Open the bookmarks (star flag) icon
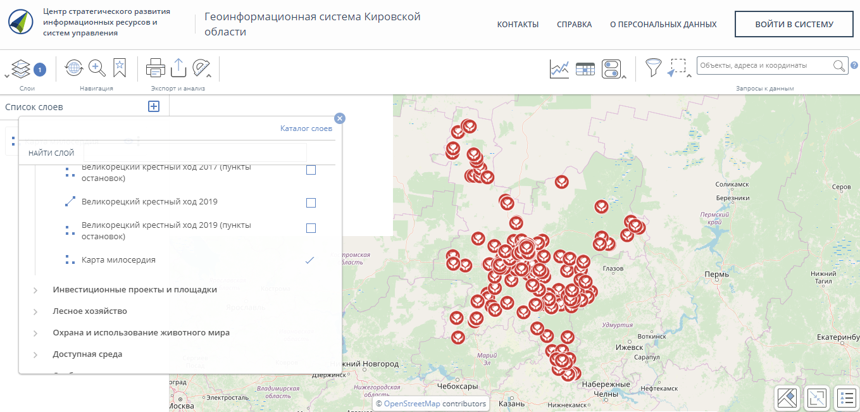Viewport: 860px width, 412px height. pyautogui.click(x=119, y=67)
